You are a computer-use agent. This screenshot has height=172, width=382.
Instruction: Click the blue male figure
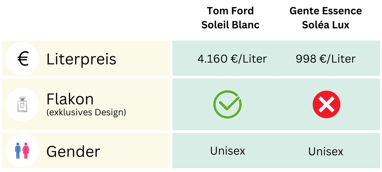[x=18, y=150]
